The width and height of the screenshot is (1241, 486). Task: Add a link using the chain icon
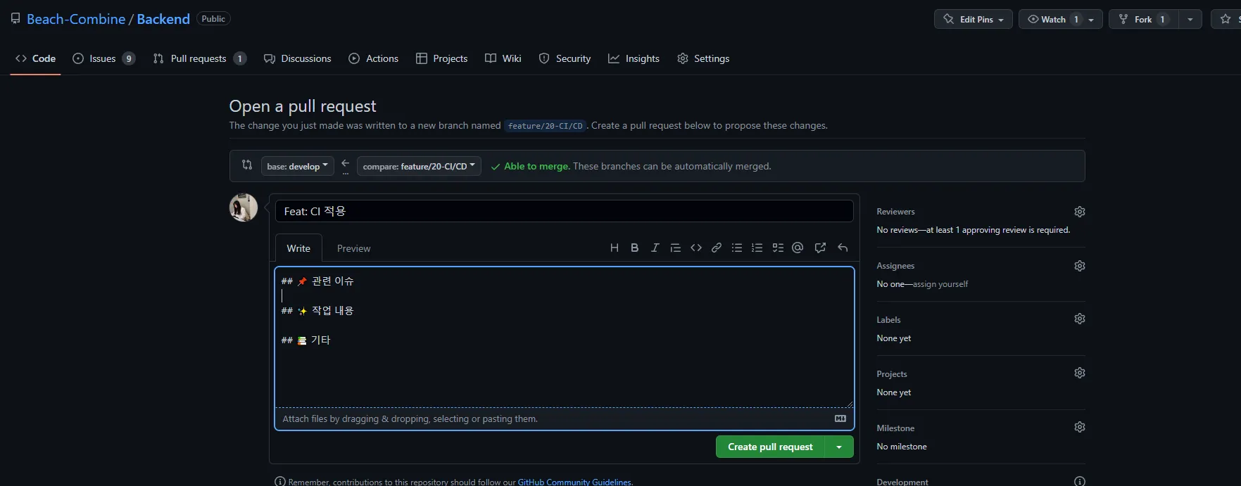(x=717, y=248)
